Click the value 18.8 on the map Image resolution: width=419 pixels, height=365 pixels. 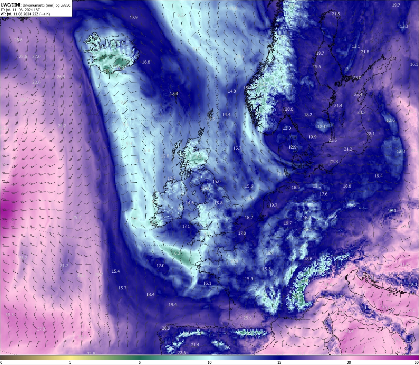(347, 186)
